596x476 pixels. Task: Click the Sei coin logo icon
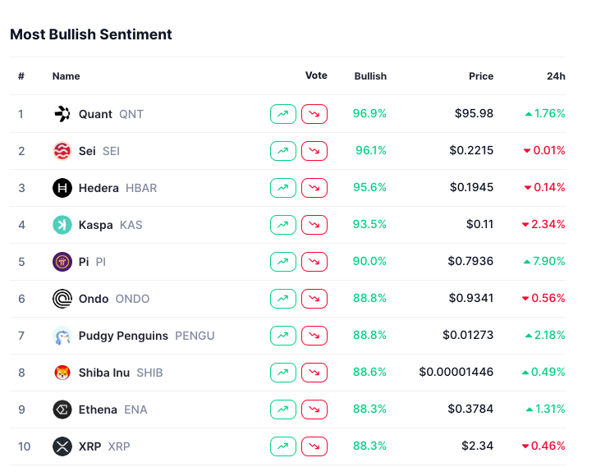pyautogui.click(x=62, y=151)
